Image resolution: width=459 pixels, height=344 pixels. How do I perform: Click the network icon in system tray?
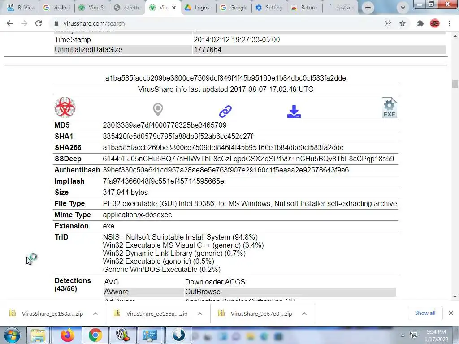pyautogui.click(x=414, y=335)
